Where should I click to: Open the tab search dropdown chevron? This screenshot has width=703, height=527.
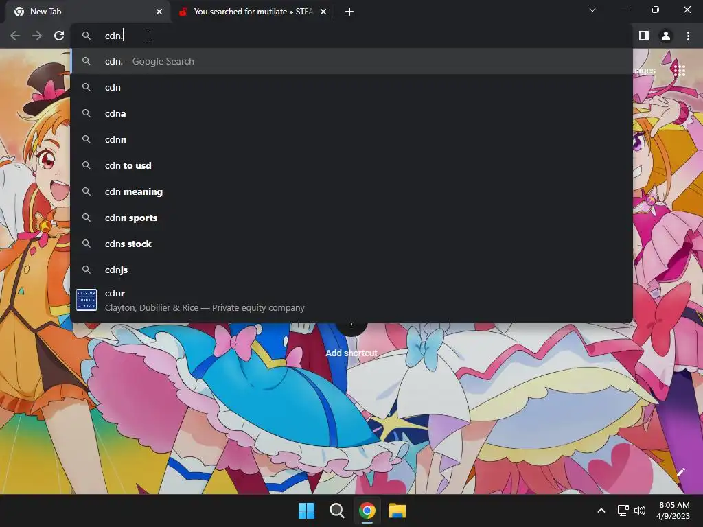click(x=592, y=10)
